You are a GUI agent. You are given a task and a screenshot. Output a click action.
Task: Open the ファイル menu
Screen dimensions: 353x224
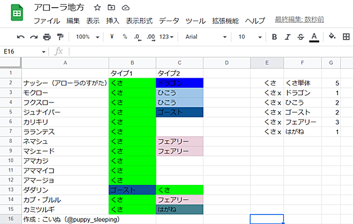[47, 21]
